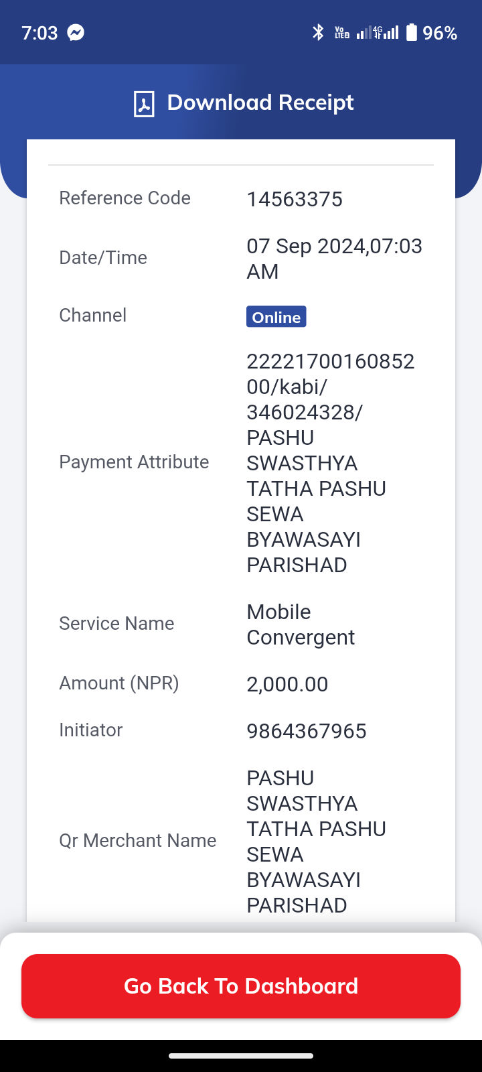Viewport: 482px width, 1072px height.
Task: Tap the amount value 2,000.00
Action: click(x=287, y=684)
